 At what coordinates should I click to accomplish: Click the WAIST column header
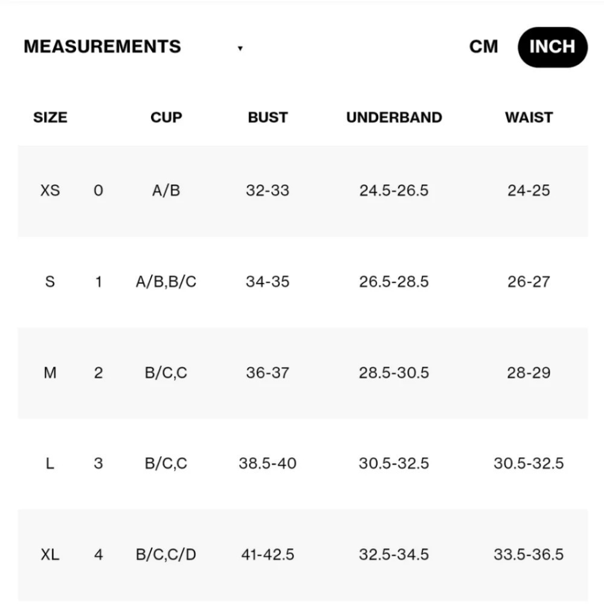pyautogui.click(x=529, y=118)
